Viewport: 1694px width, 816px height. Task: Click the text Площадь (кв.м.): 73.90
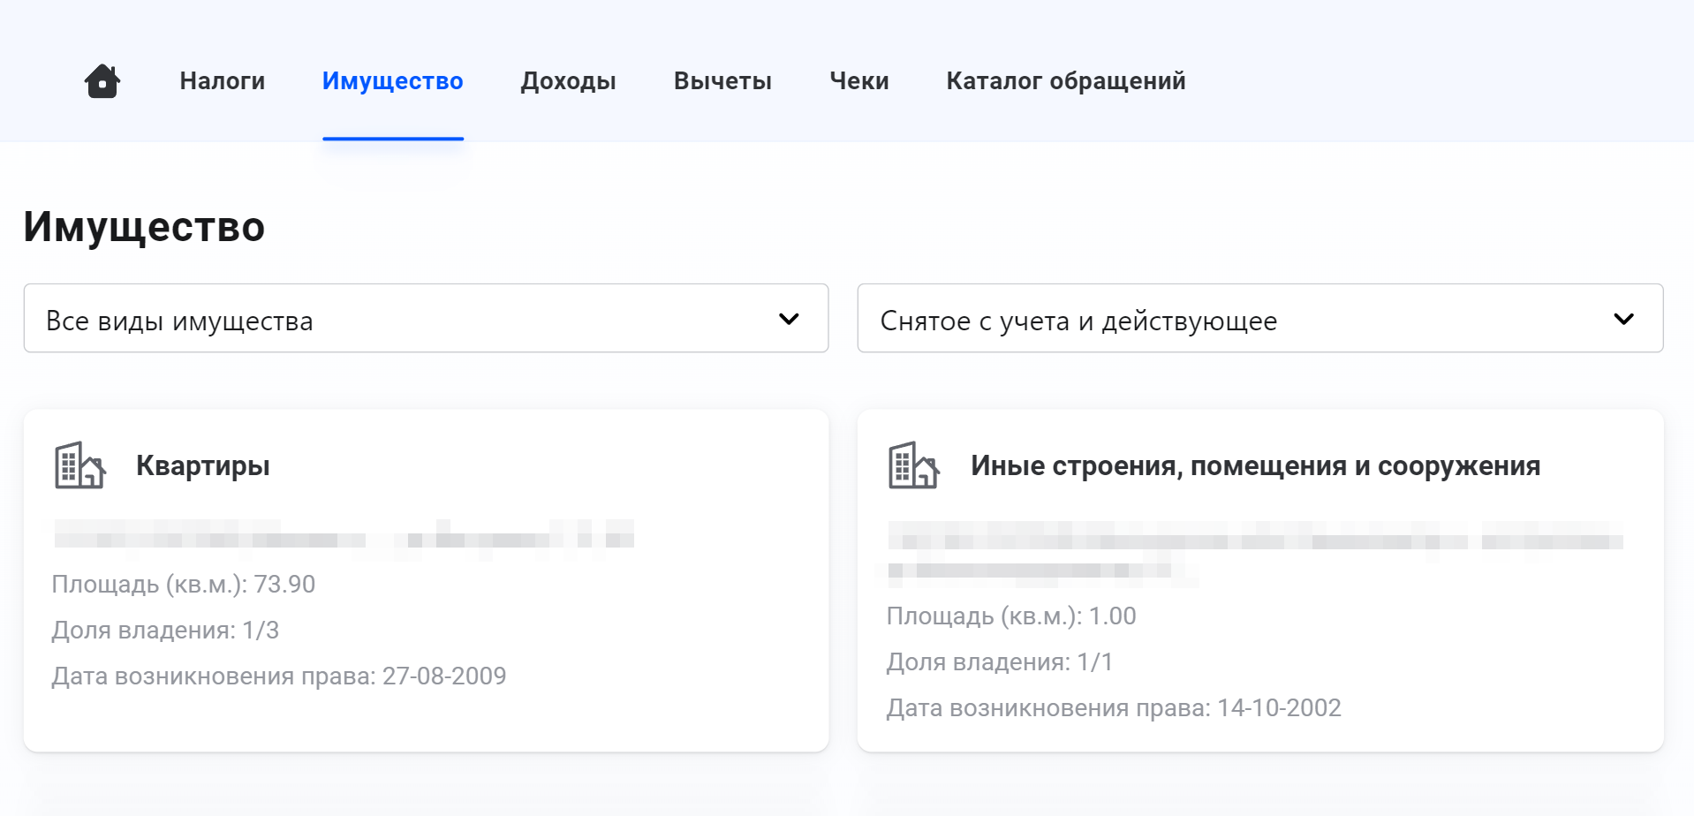pos(184,584)
